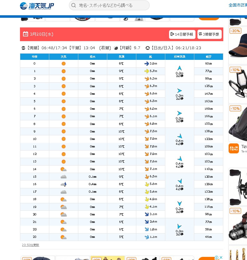Click the ad info icon on bottom banner
The width and height of the screenshot is (247, 260).
point(216,258)
